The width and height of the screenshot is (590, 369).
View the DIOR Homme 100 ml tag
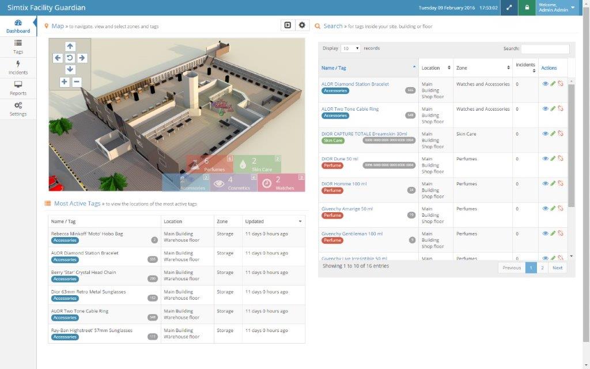545,183
